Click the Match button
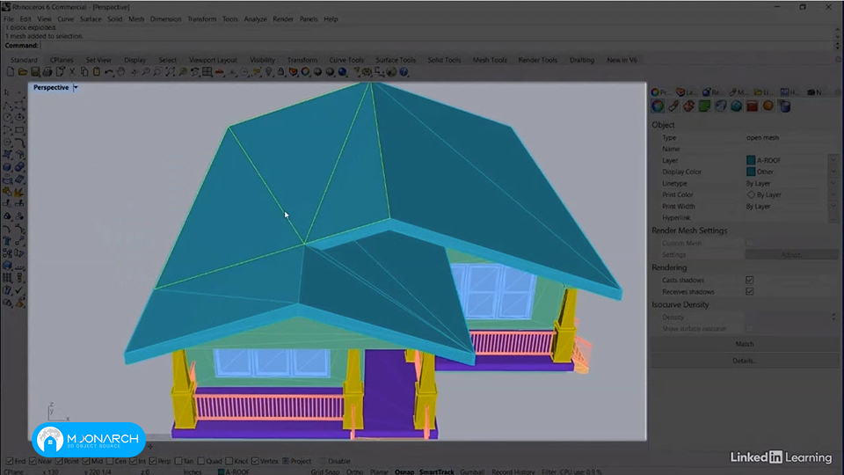The width and height of the screenshot is (844, 475). coord(745,344)
